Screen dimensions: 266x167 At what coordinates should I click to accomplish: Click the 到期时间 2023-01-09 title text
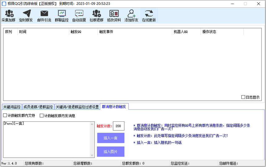pyautogui.click(x=85, y=4)
